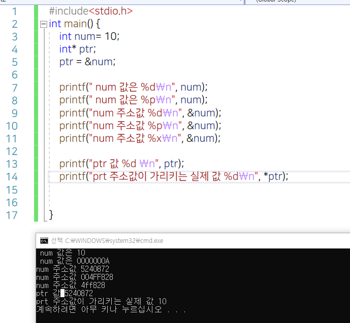The height and width of the screenshot is (323, 350).
Task: Click the closing brace of main
Action: point(51,215)
